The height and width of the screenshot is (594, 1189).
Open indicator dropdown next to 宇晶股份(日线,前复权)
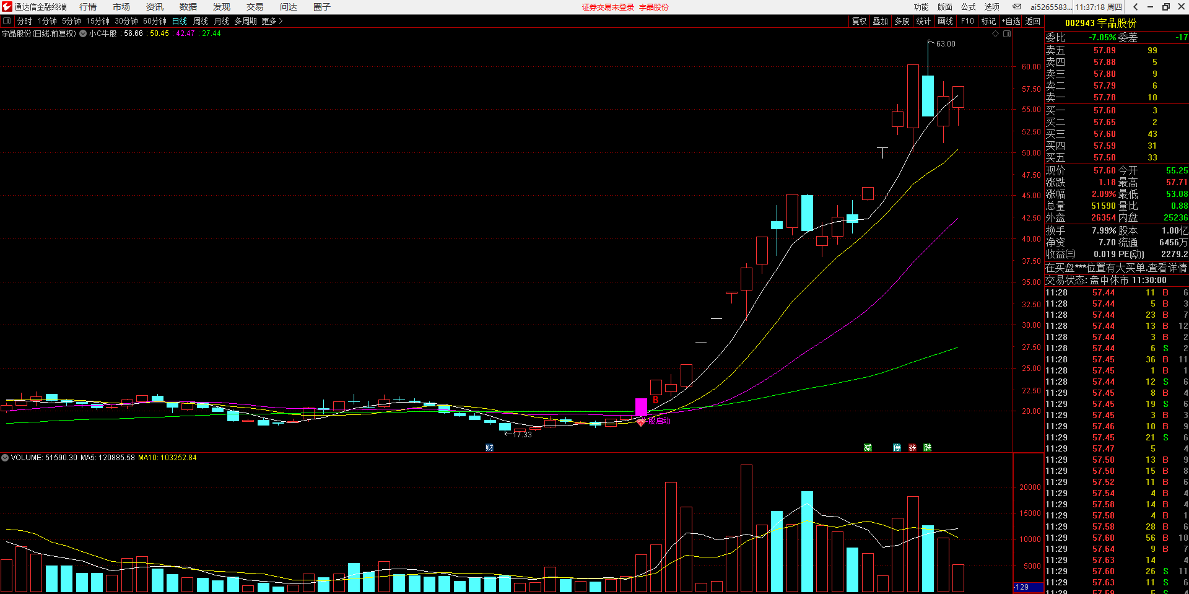[x=83, y=33]
